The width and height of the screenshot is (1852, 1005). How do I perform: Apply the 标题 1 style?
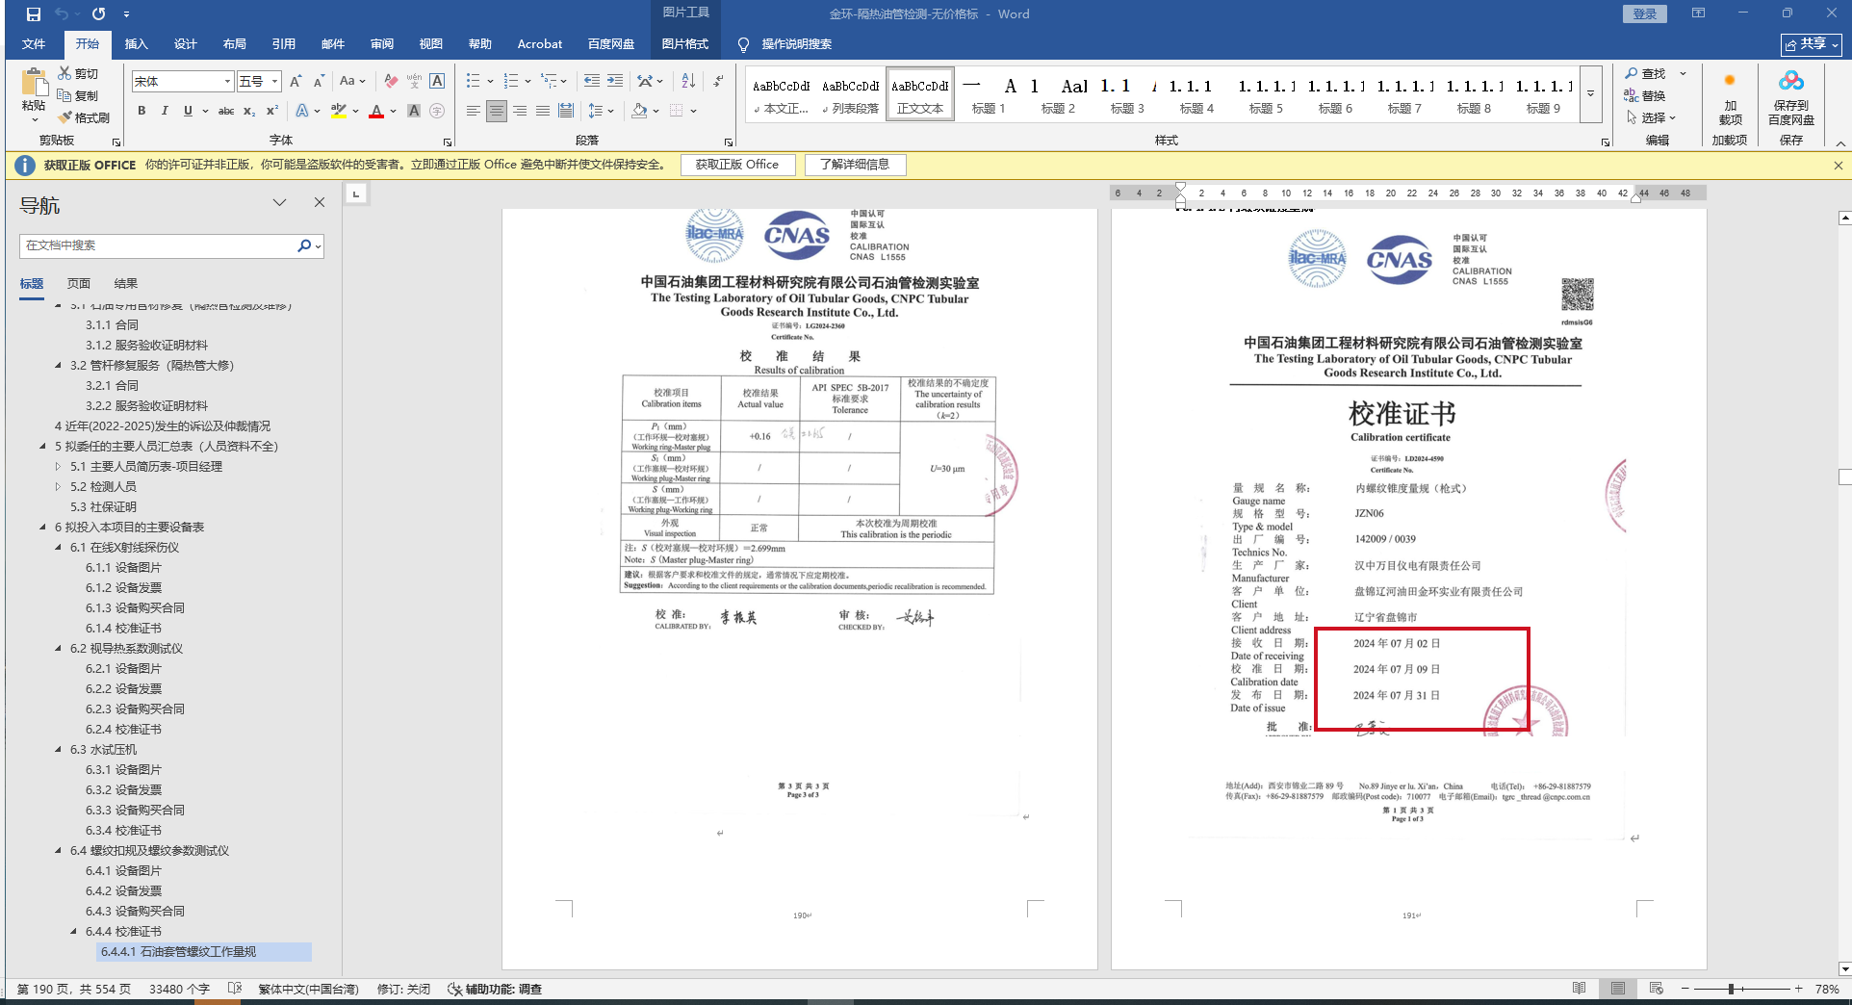click(989, 94)
